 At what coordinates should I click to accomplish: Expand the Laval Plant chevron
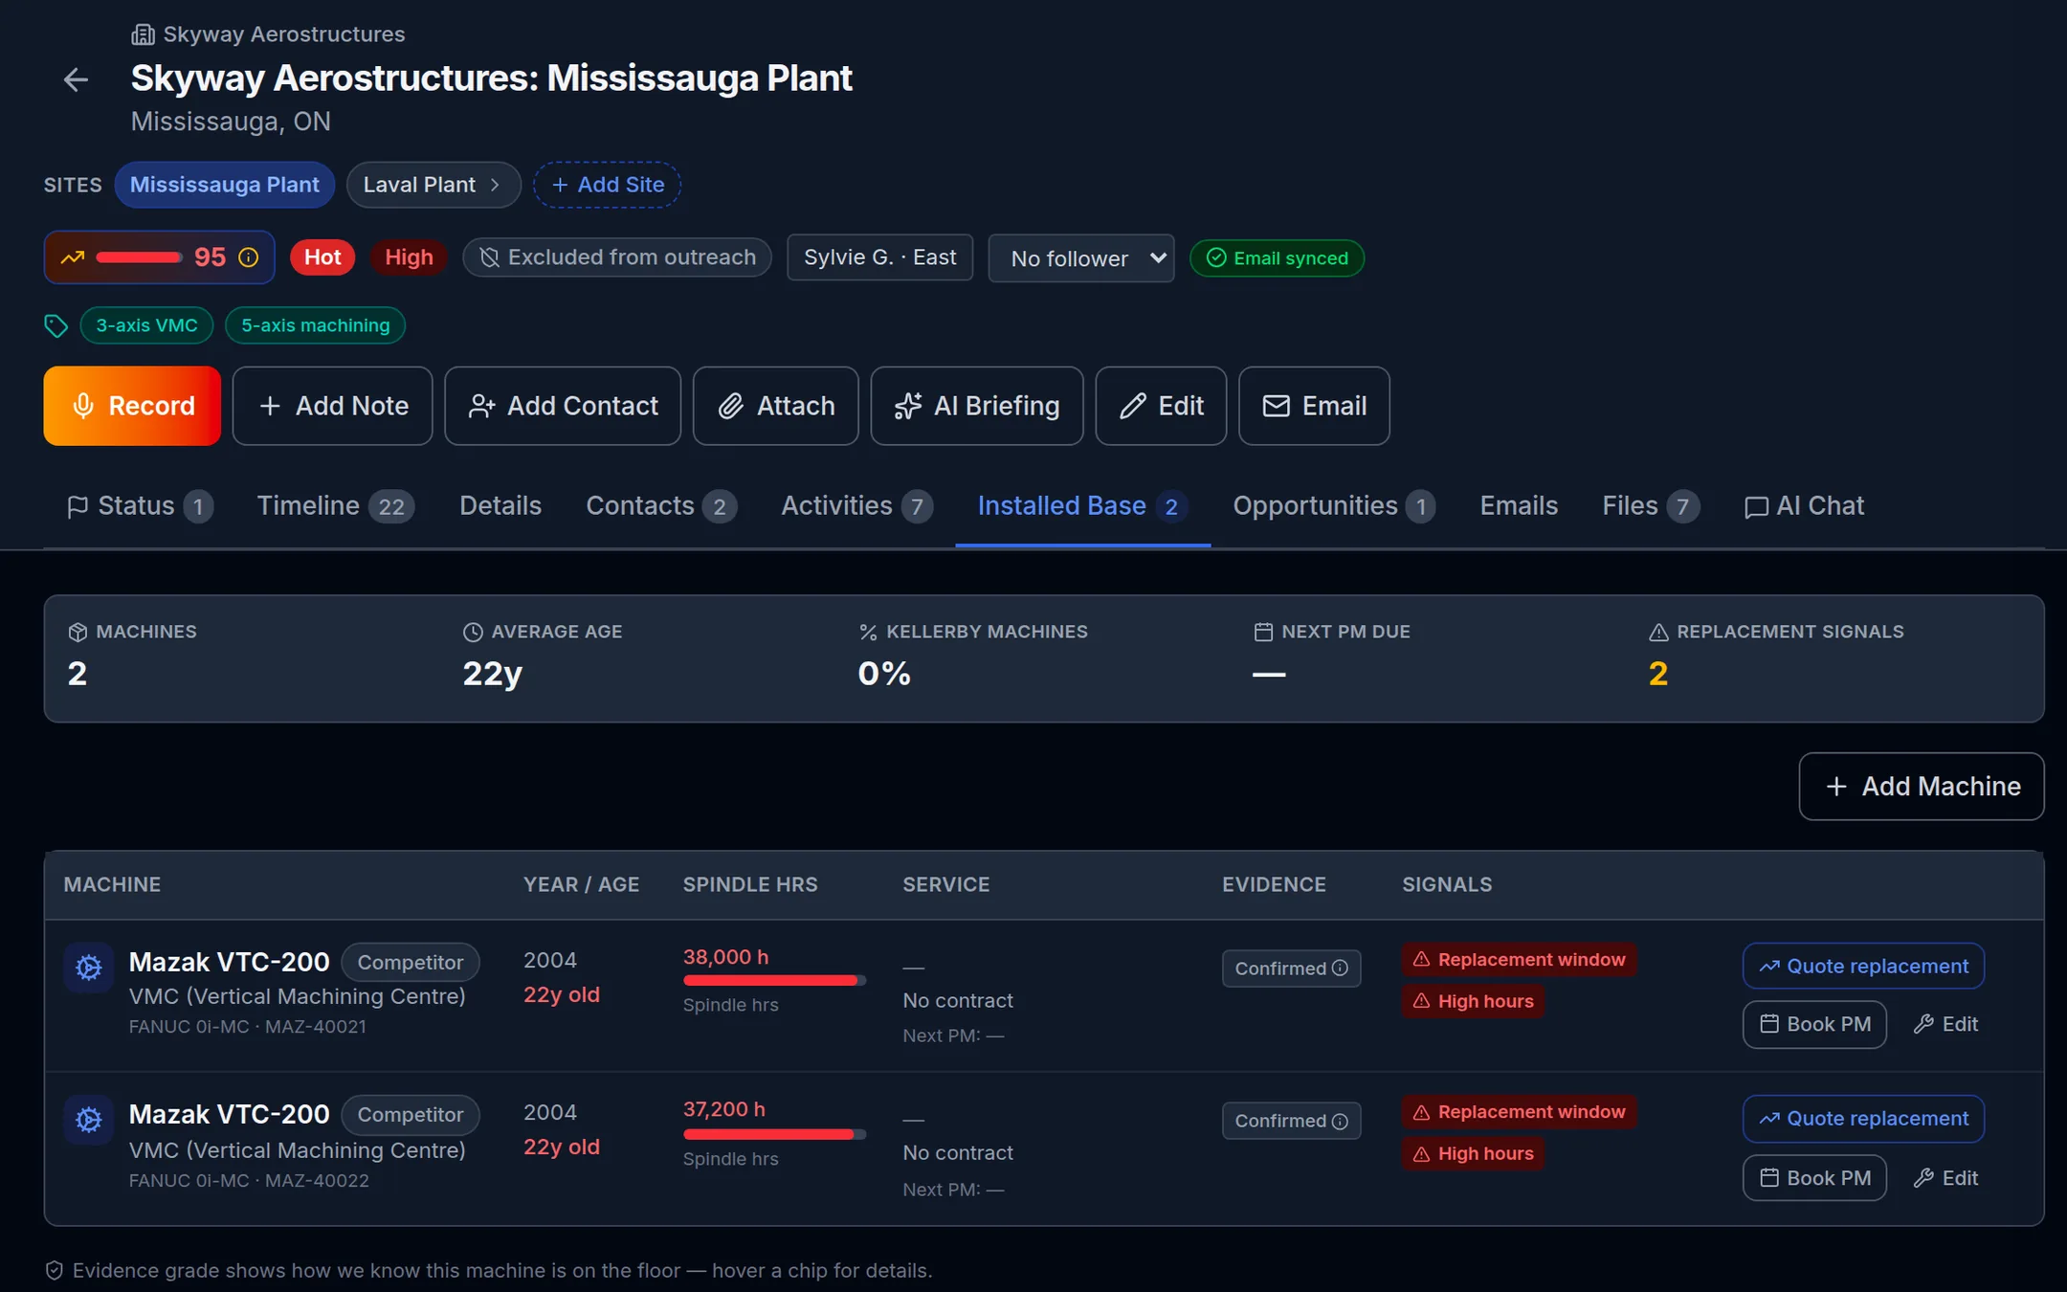[x=495, y=185]
